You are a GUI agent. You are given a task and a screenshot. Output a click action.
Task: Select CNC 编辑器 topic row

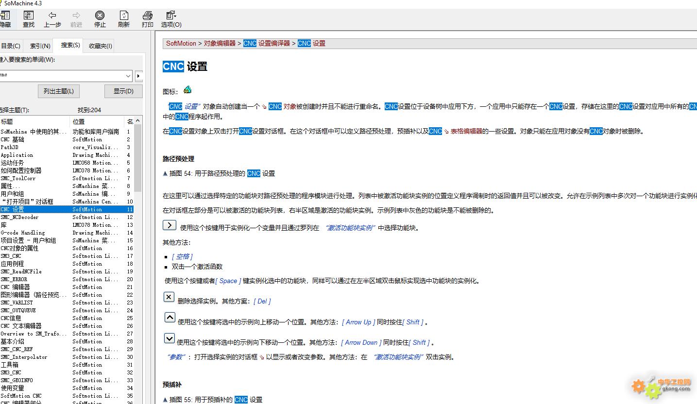click(x=67, y=287)
